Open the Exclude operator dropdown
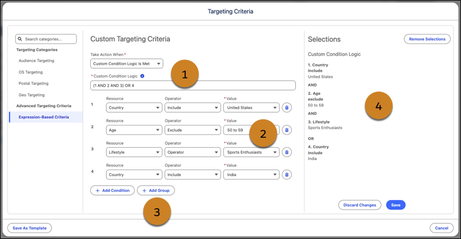The image size is (461, 239). [x=193, y=130]
